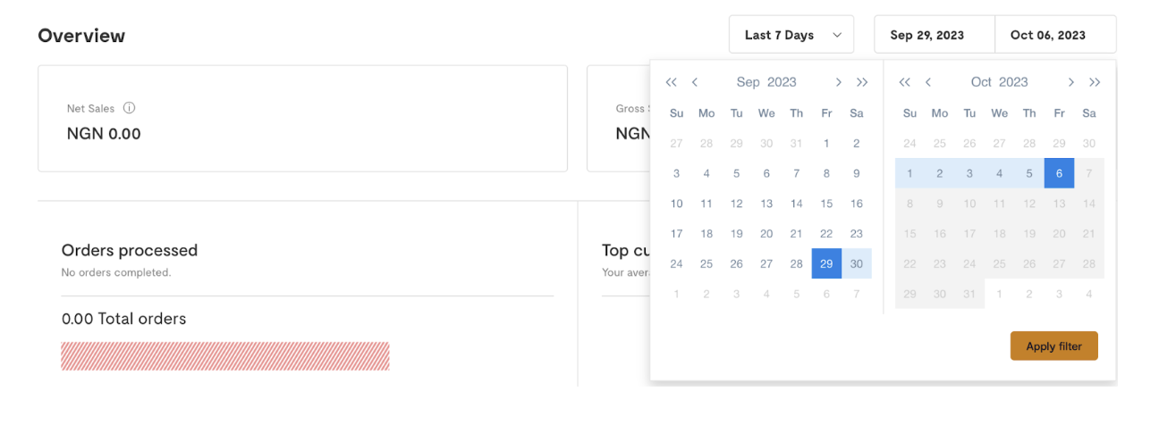
Task: Go to previous year in October calendar
Action: click(x=904, y=82)
